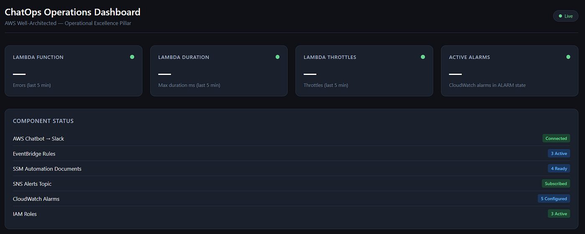Image resolution: width=585 pixels, height=234 pixels.
Task: Click the dash value on Active Alarms card
Action: click(x=455, y=74)
